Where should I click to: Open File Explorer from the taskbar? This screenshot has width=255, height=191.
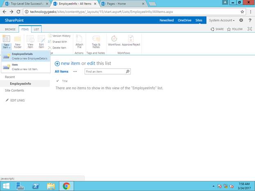pyautogui.click(x=51, y=186)
